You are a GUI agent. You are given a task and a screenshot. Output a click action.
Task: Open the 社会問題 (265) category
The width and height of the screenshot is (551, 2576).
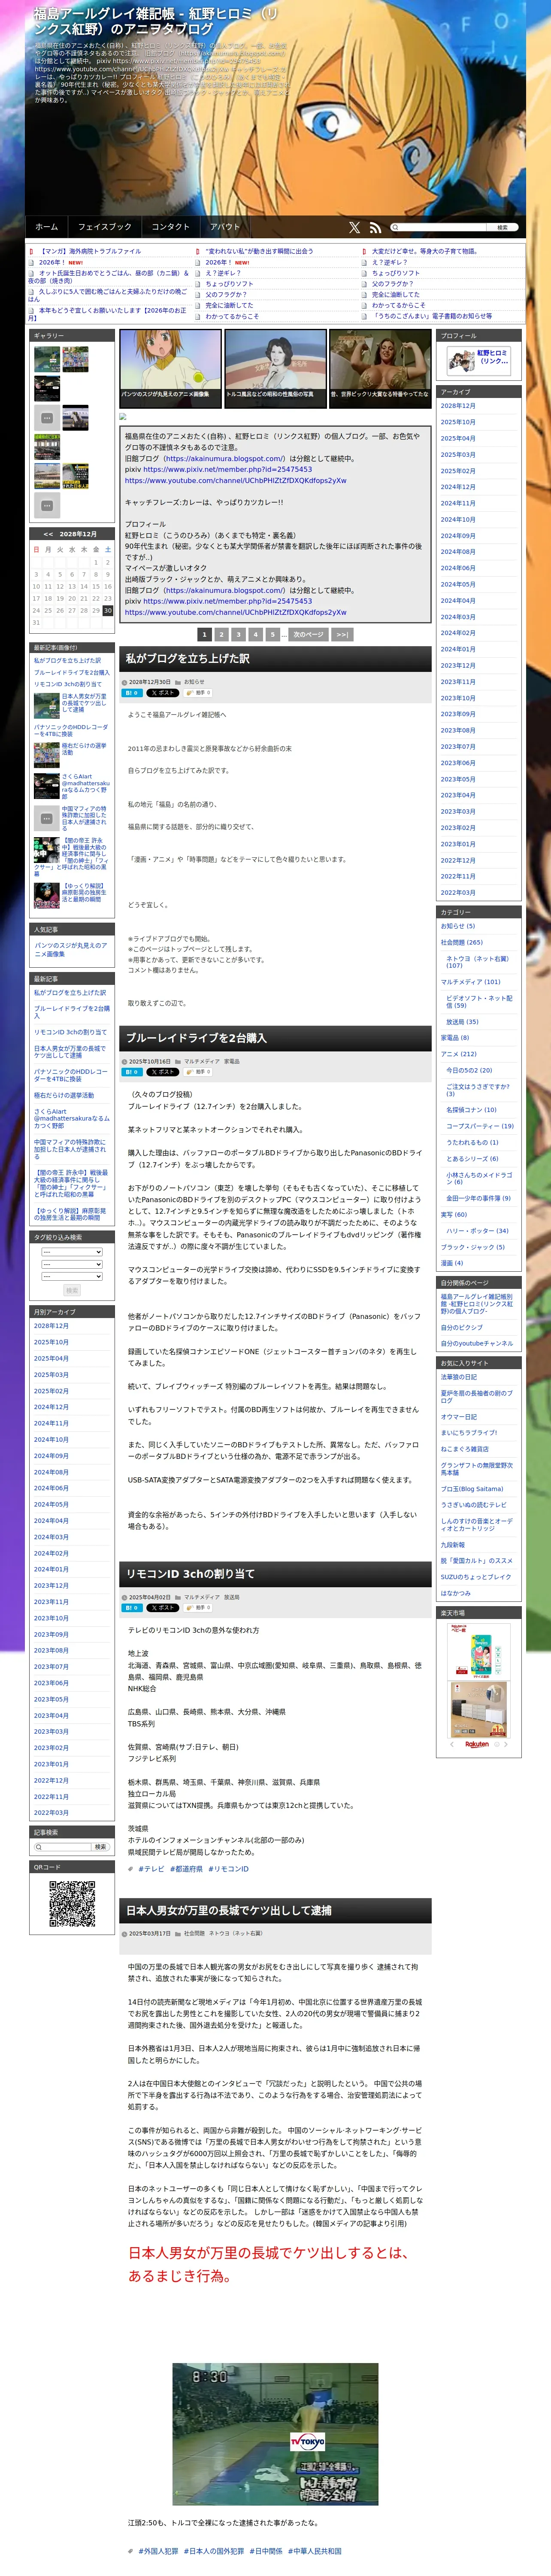coord(462,942)
